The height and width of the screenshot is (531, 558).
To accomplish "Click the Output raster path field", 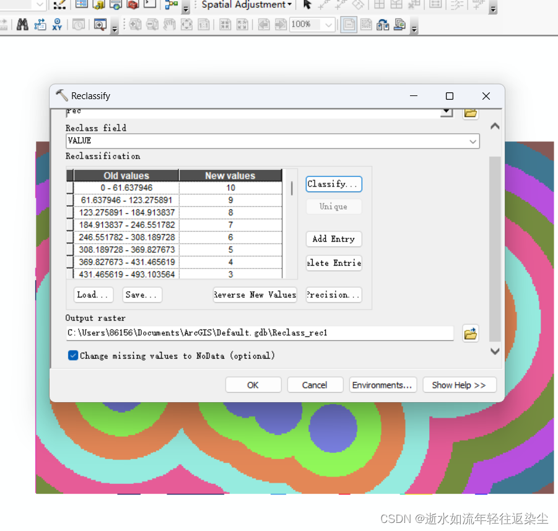I will point(259,333).
